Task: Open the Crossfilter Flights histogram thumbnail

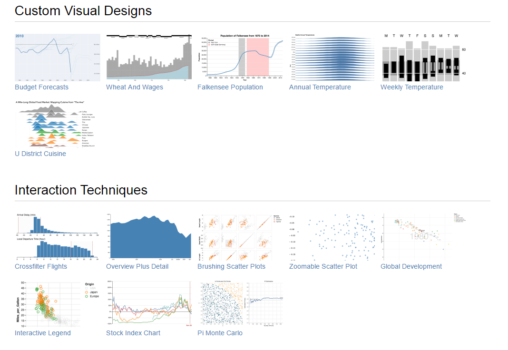Action: 58,237
